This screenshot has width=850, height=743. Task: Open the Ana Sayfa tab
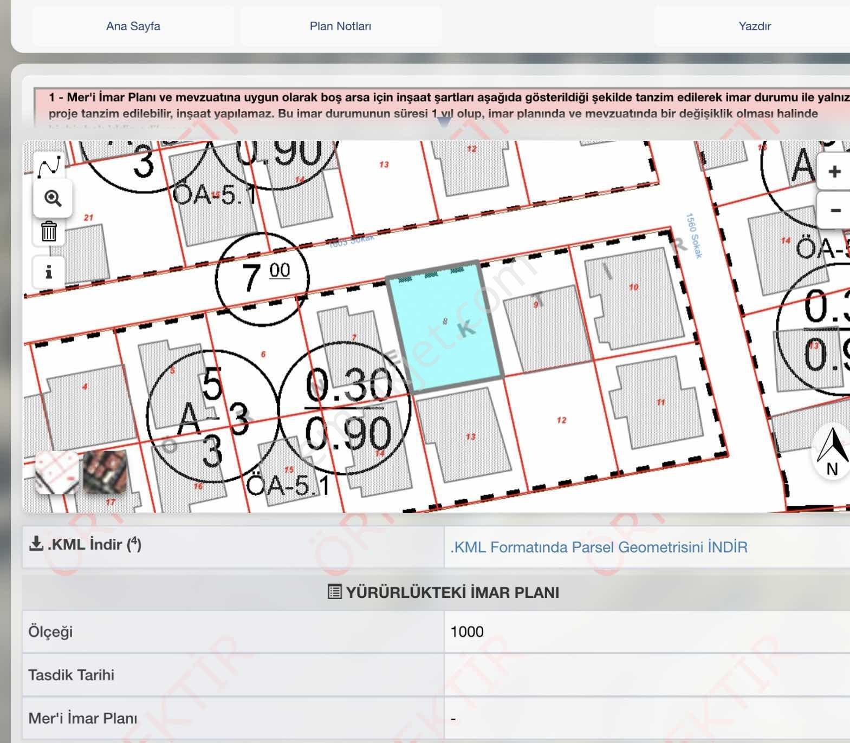[x=133, y=26]
